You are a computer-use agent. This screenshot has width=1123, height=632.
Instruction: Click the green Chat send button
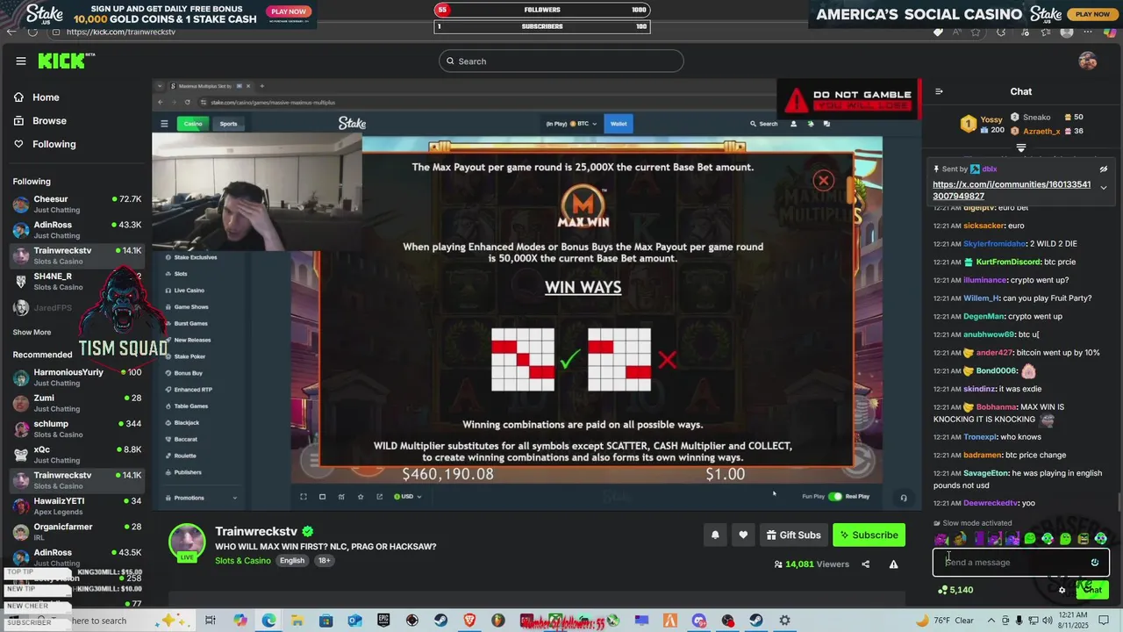pyautogui.click(x=1092, y=590)
